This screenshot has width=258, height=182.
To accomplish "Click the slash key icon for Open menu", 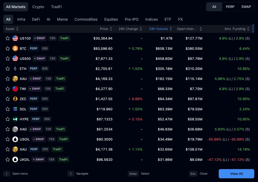I will point(7,174).
